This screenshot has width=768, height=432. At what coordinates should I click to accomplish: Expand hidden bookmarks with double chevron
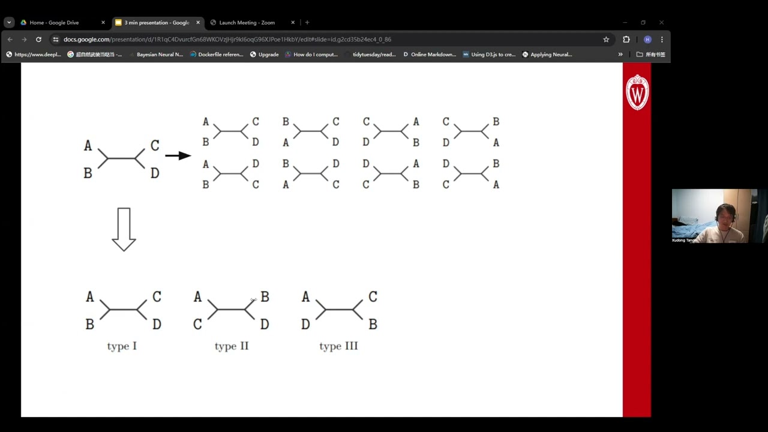click(x=620, y=54)
